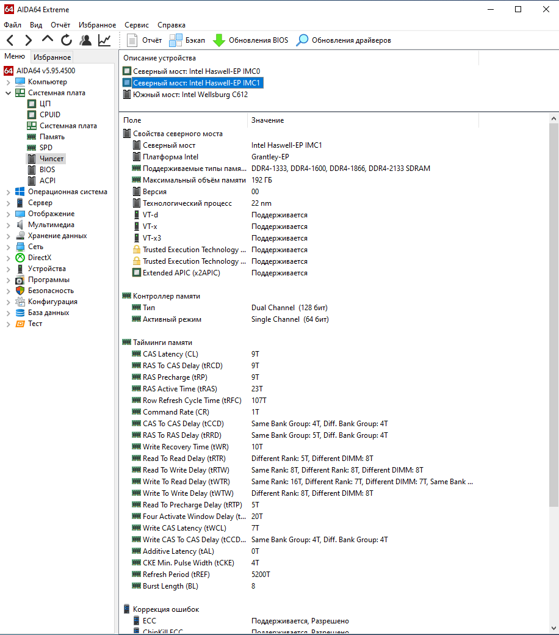The image size is (559, 635).
Task: Click the Отчёт report toolbar button
Action: pos(144,40)
